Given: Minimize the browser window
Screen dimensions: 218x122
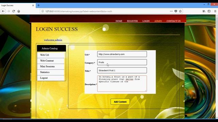Looking at the screenshot, I should pyautogui.click(x=204, y=4).
